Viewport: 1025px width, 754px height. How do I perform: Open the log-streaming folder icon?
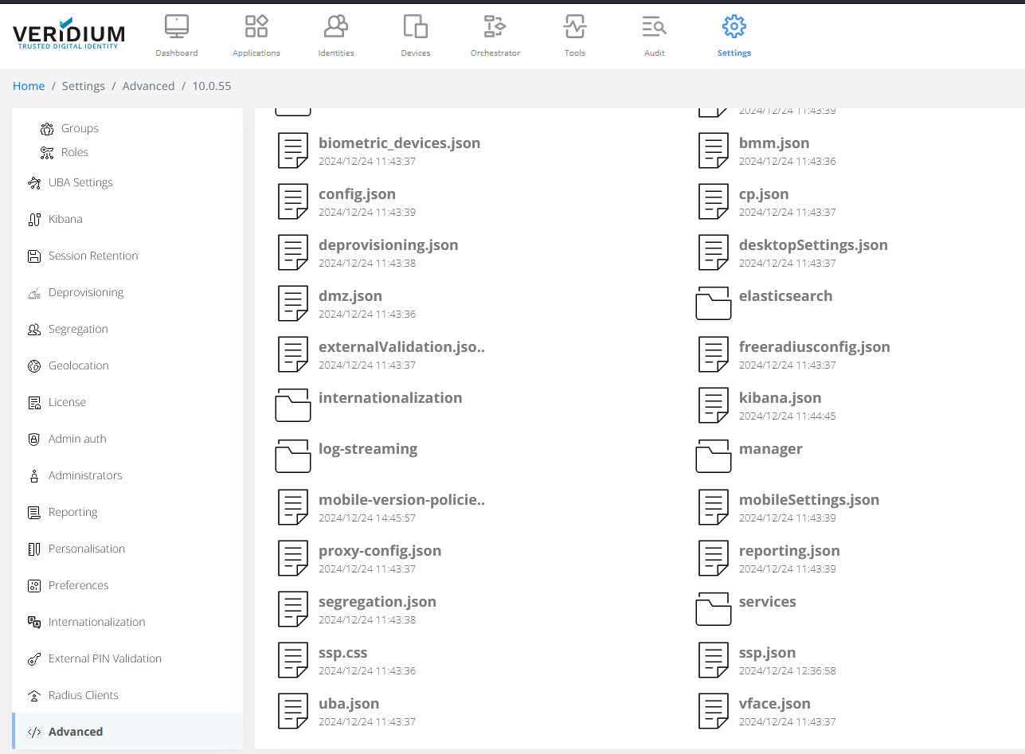pyautogui.click(x=292, y=456)
